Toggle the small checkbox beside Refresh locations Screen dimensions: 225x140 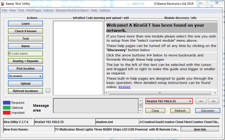[48, 91]
